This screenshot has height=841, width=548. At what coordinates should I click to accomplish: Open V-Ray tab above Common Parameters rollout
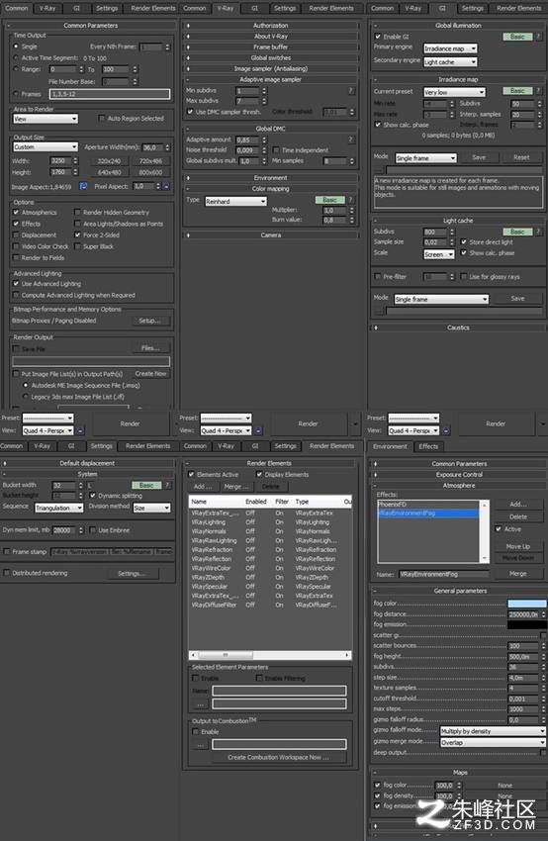(47, 8)
